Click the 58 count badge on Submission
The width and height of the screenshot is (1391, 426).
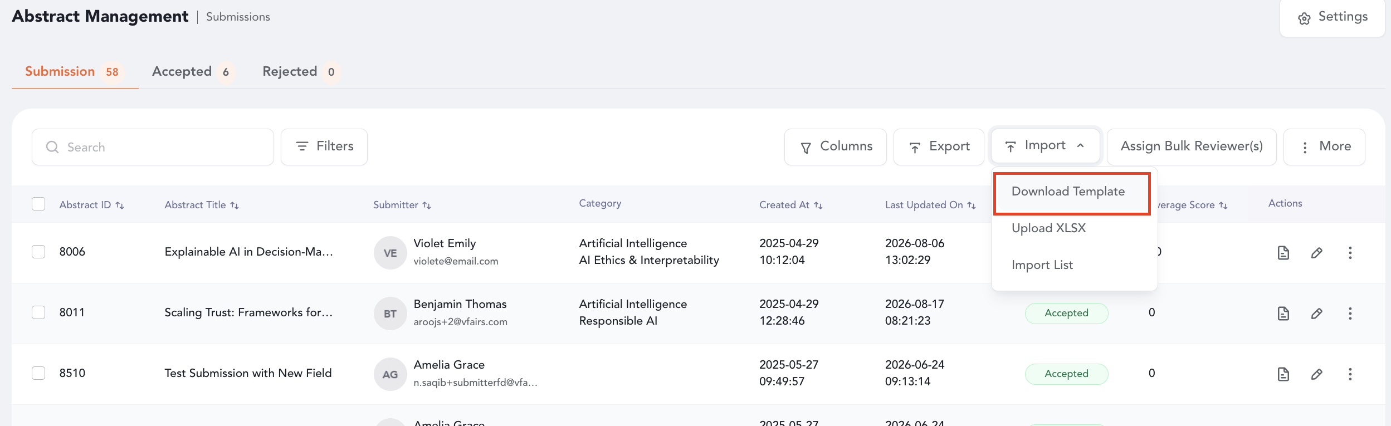click(112, 72)
